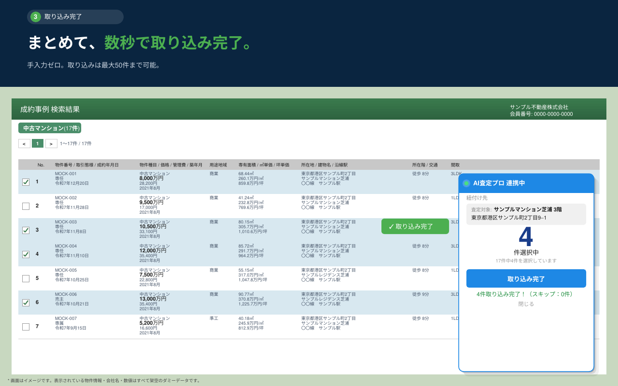Click 令和7年12月20日 date in row 1
This screenshot has height=386, width=618.
click(72, 183)
